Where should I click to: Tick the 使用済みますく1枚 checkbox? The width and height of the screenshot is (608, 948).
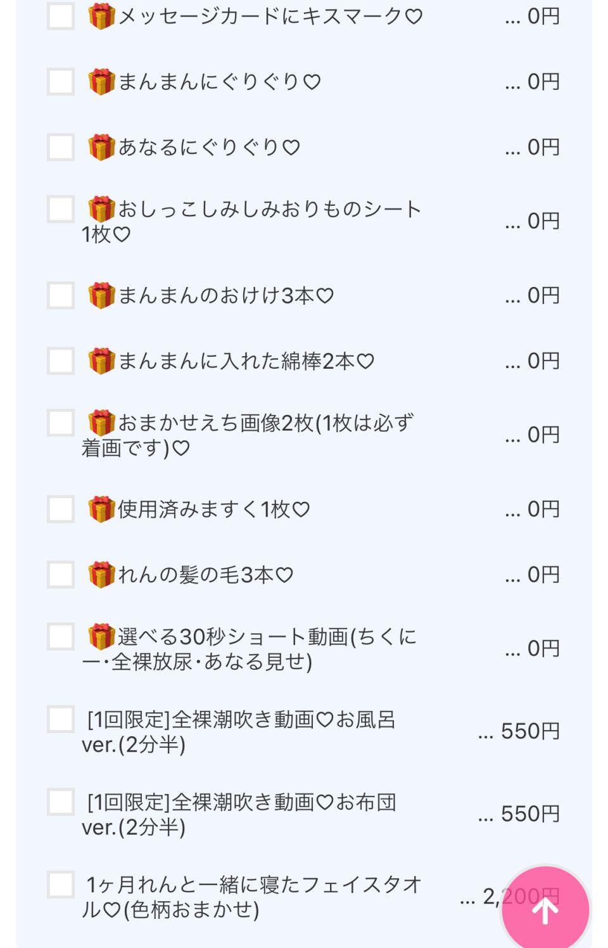click(61, 509)
